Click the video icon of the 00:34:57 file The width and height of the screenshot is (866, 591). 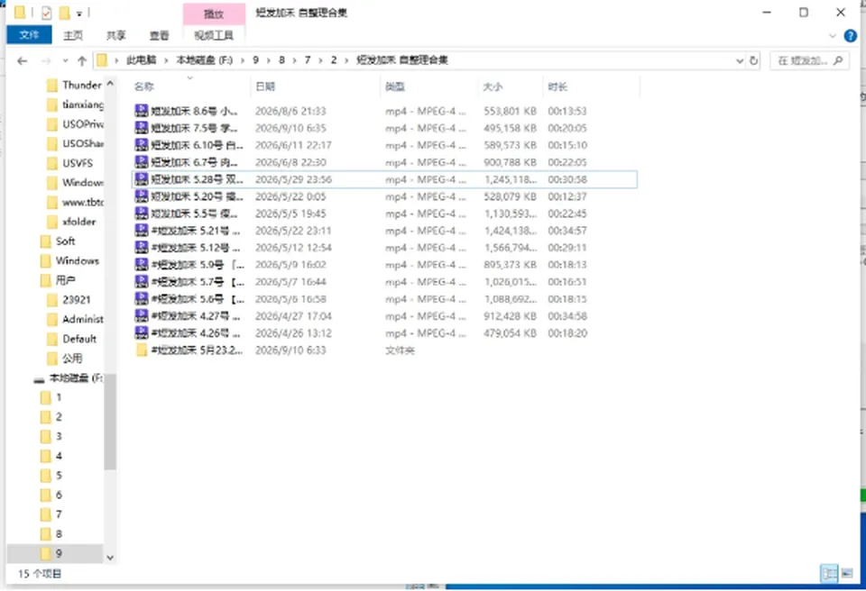point(142,230)
